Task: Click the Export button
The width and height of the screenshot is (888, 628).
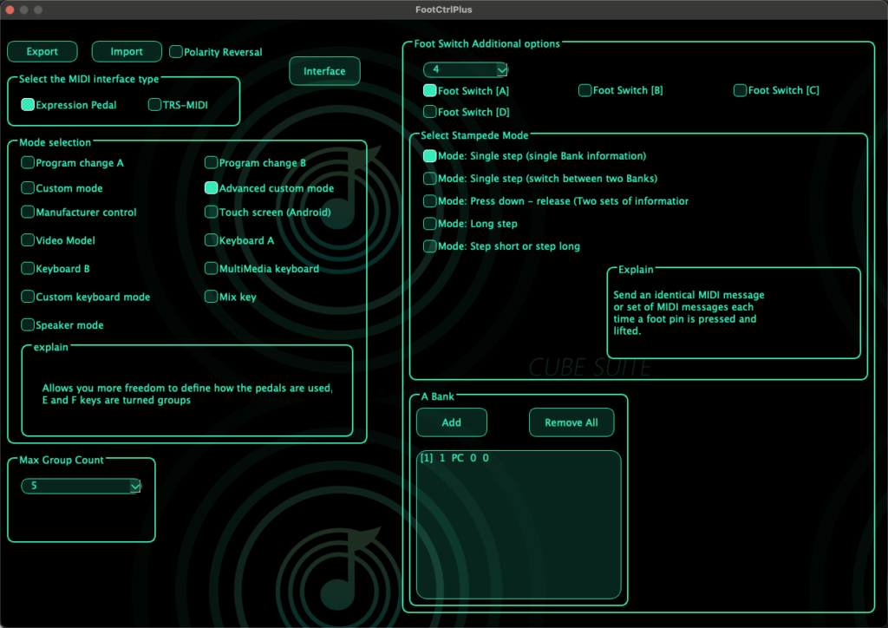Action: point(42,52)
